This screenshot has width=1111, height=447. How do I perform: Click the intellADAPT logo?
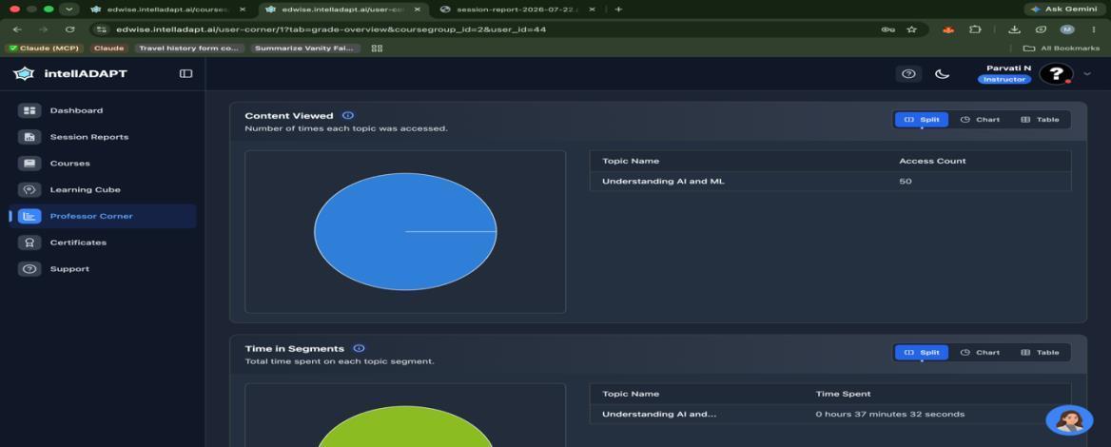pos(70,73)
